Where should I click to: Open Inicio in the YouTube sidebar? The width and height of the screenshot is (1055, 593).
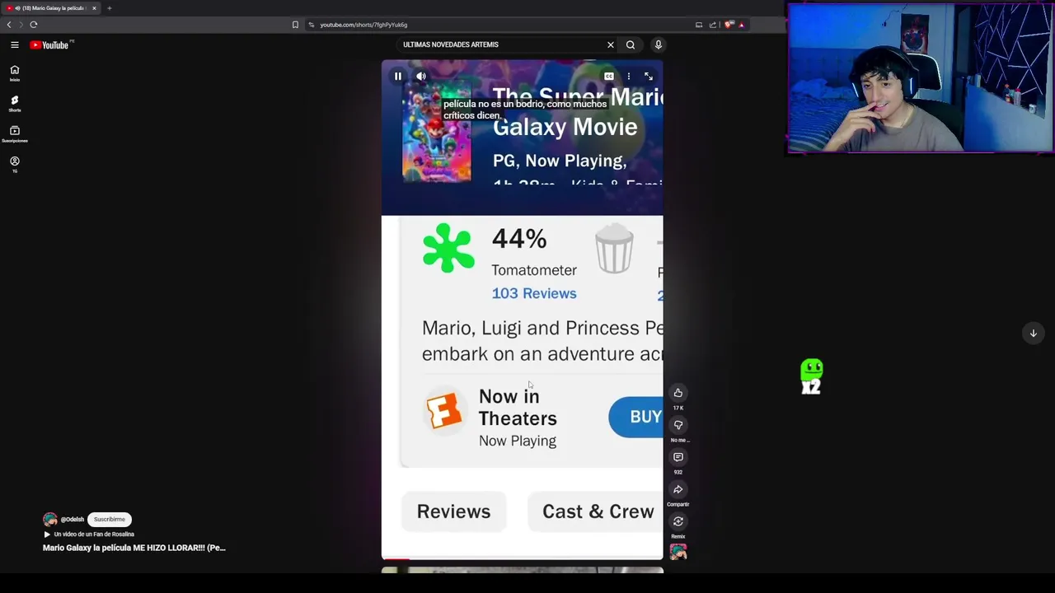pos(14,73)
